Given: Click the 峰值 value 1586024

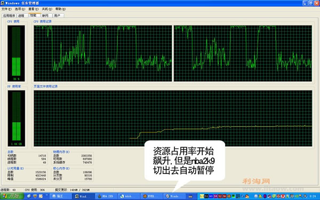Looking at the screenshot, I should (41, 179).
